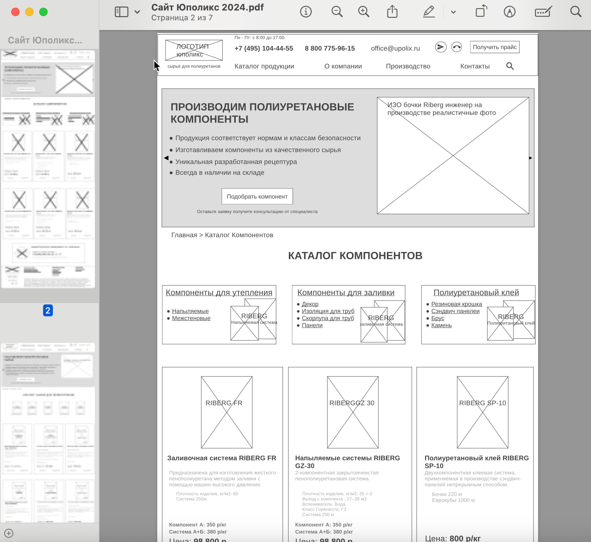Open Каталог продукции menu item

point(264,66)
